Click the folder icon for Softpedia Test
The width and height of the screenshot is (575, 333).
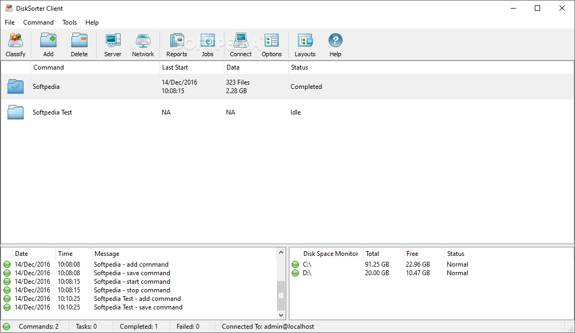click(x=16, y=112)
